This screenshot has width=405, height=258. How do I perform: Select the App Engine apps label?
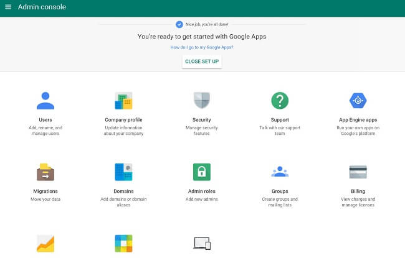[x=358, y=120]
